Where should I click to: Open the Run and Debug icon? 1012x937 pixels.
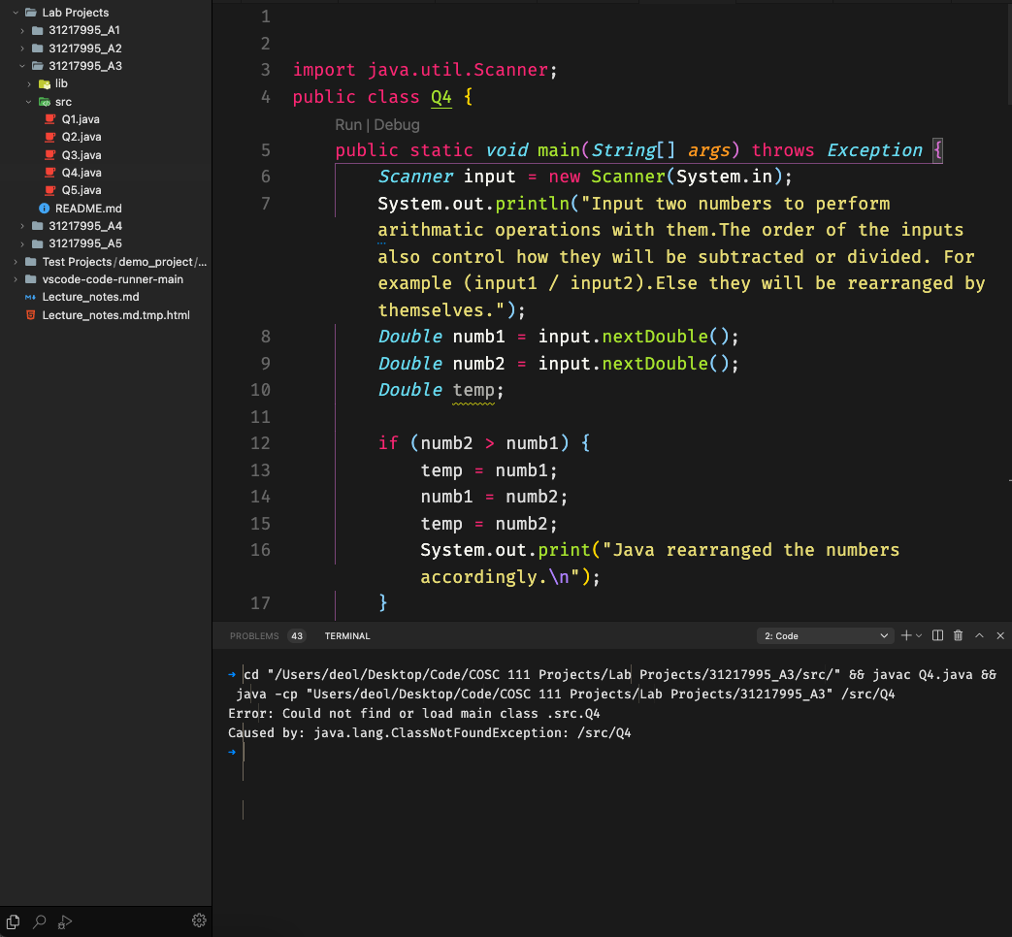tap(65, 921)
